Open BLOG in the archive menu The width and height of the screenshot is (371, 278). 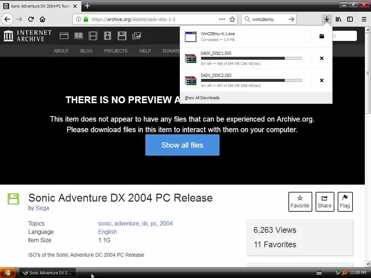(x=86, y=51)
